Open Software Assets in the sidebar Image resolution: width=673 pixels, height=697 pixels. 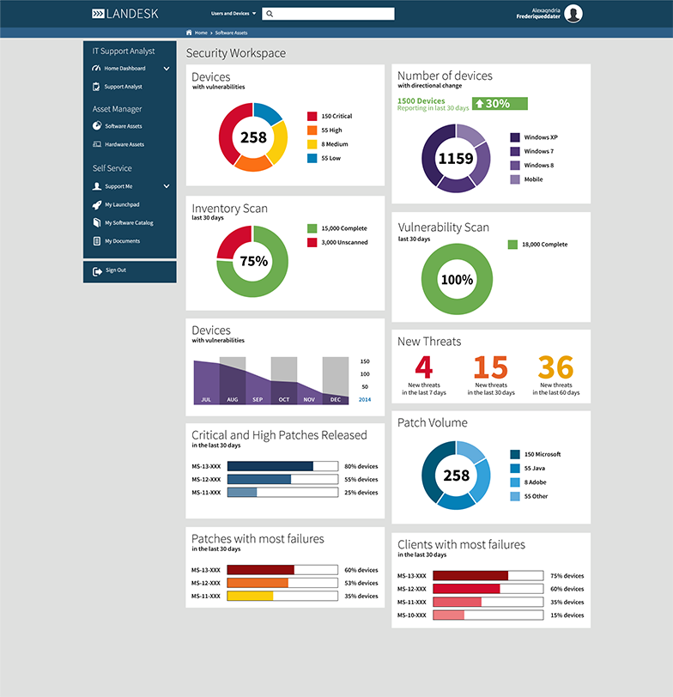tap(124, 126)
